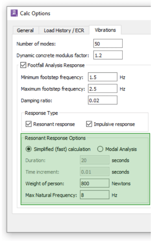This screenshot has width=152, height=241.
Task: Click the Calc Options app icon in title bar
Action: click(x=14, y=13)
